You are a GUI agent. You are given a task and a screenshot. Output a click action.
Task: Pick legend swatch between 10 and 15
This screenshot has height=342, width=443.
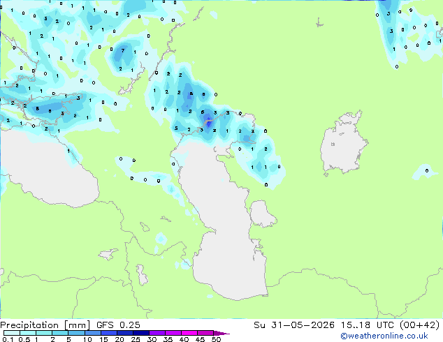(x=92, y=333)
